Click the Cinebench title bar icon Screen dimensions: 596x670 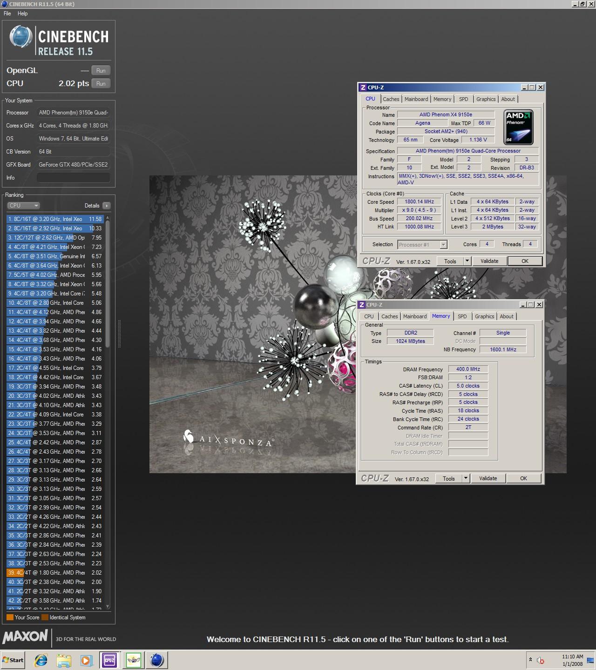[x=5, y=4]
